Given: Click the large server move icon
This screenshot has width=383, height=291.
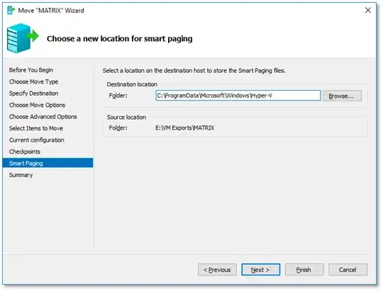Looking at the screenshot, I should (x=23, y=38).
